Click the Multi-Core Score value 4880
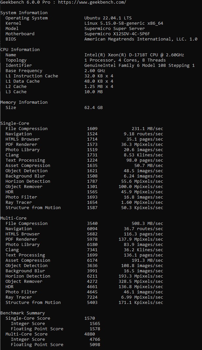This screenshot has height=350, width=202. 90,334
